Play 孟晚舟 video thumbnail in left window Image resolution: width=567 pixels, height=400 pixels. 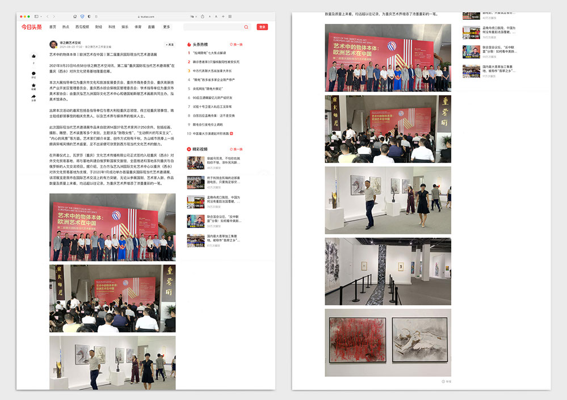[196, 202]
